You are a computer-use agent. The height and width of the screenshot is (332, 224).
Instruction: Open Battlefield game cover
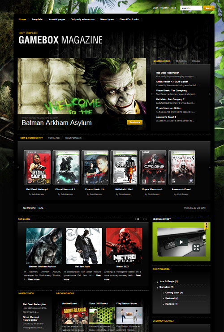tap(124, 167)
